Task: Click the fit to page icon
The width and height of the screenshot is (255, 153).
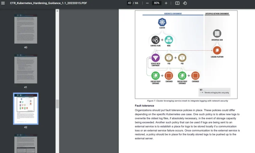Action: [x=177, y=3]
